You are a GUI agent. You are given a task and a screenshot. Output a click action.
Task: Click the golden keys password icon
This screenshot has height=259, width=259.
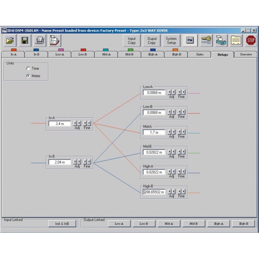click(206, 40)
